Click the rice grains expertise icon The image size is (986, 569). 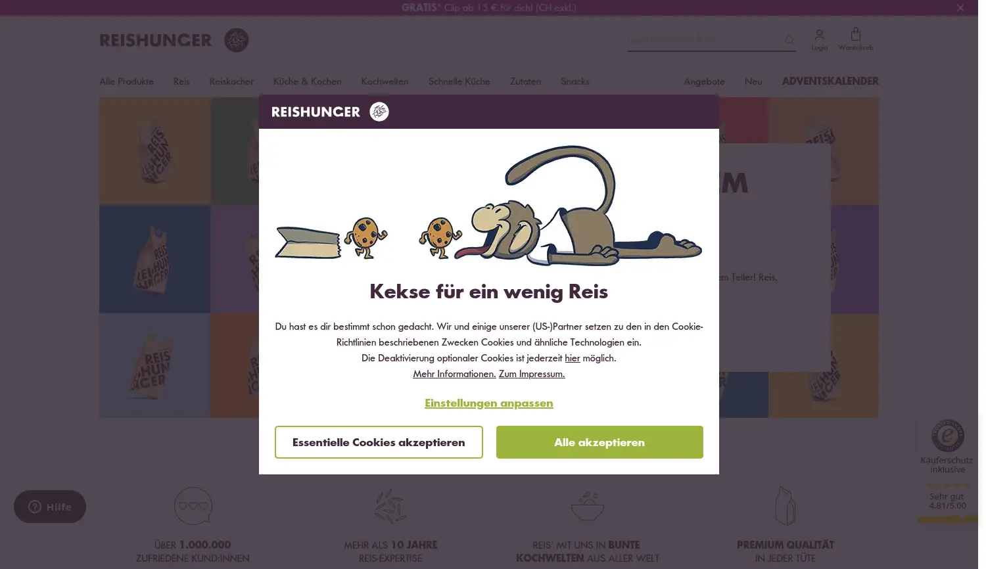390,505
